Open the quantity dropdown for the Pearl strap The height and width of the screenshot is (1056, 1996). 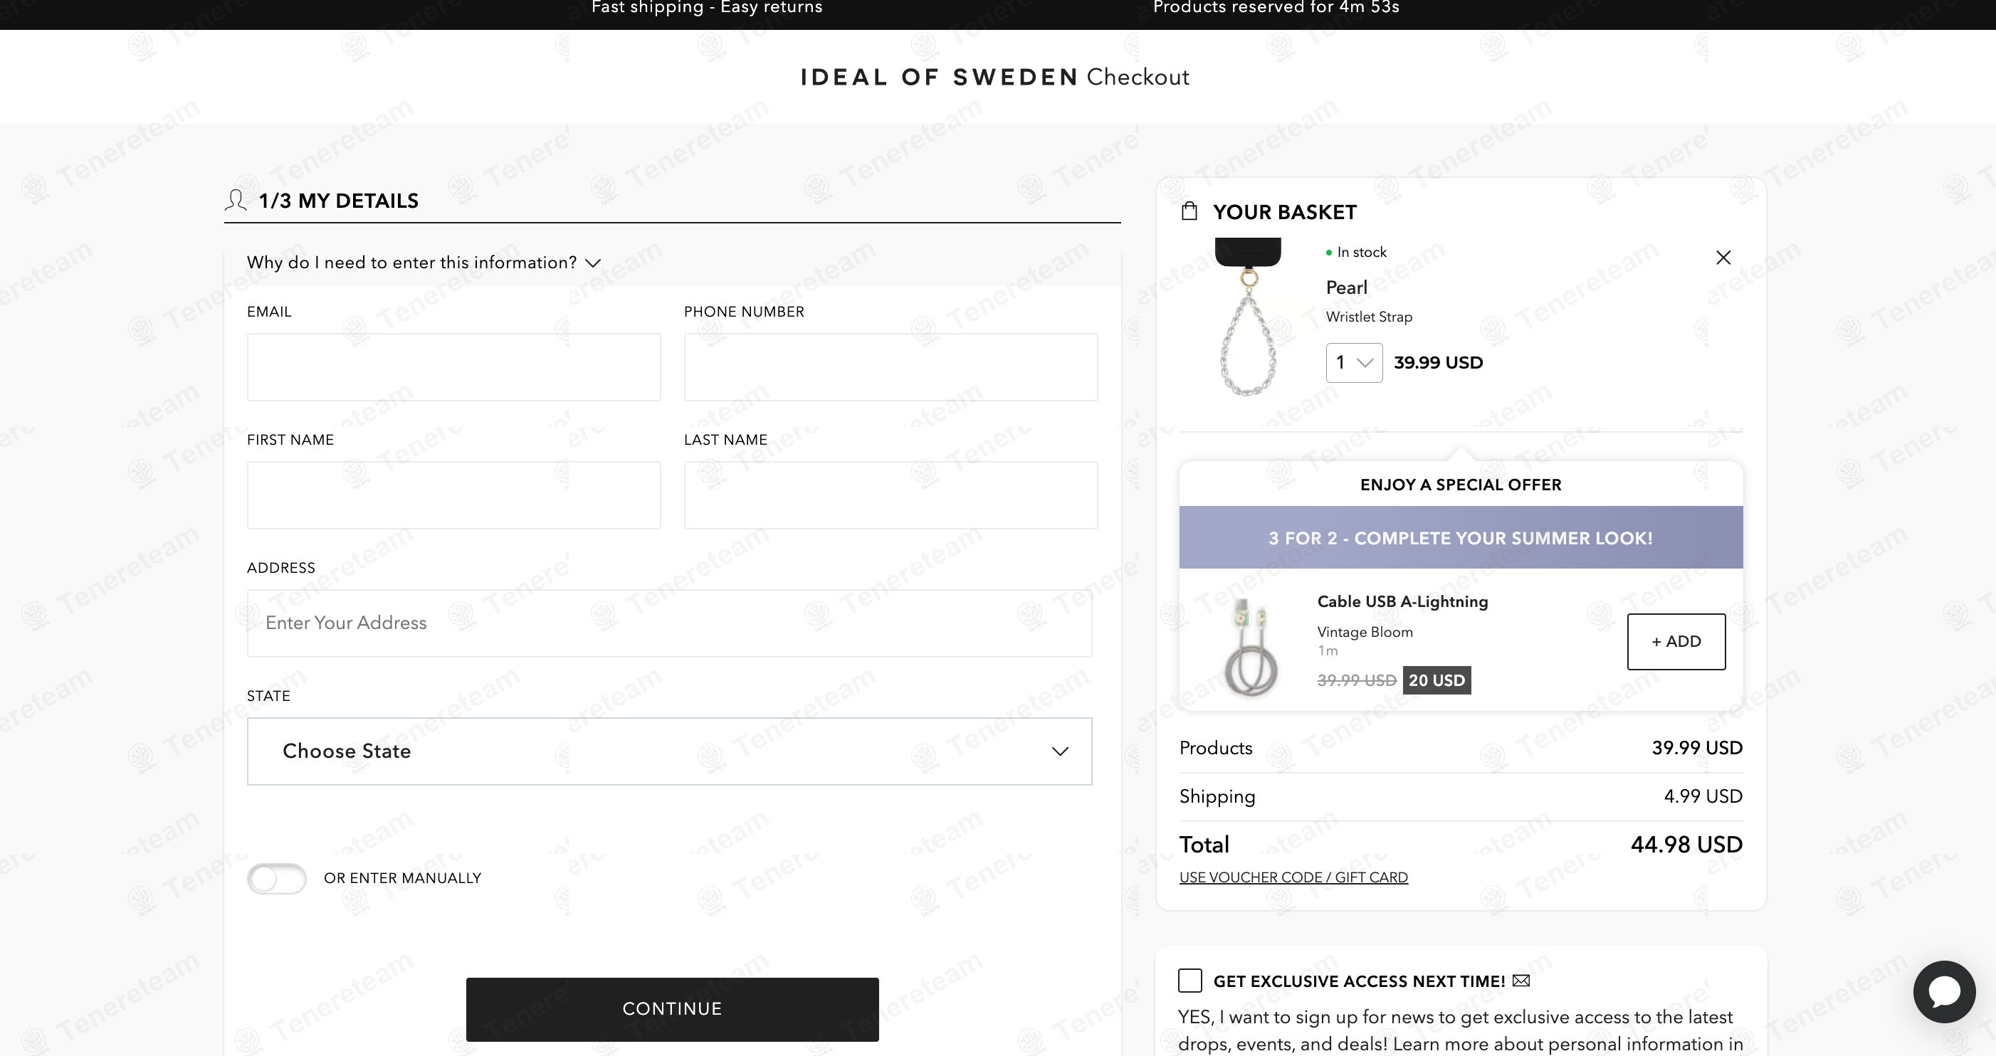[1353, 361]
